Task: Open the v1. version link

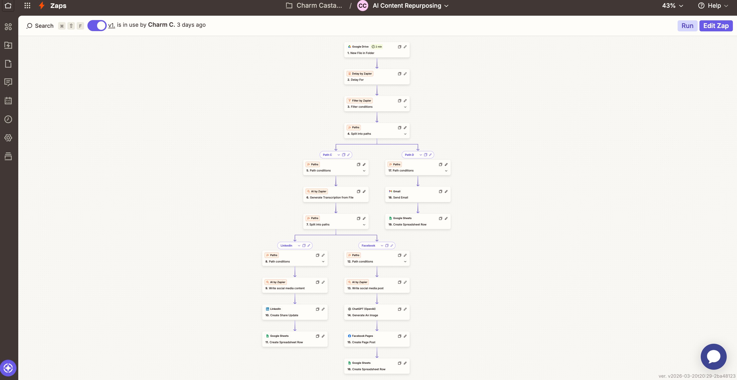Action: pyautogui.click(x=111, y=25)
